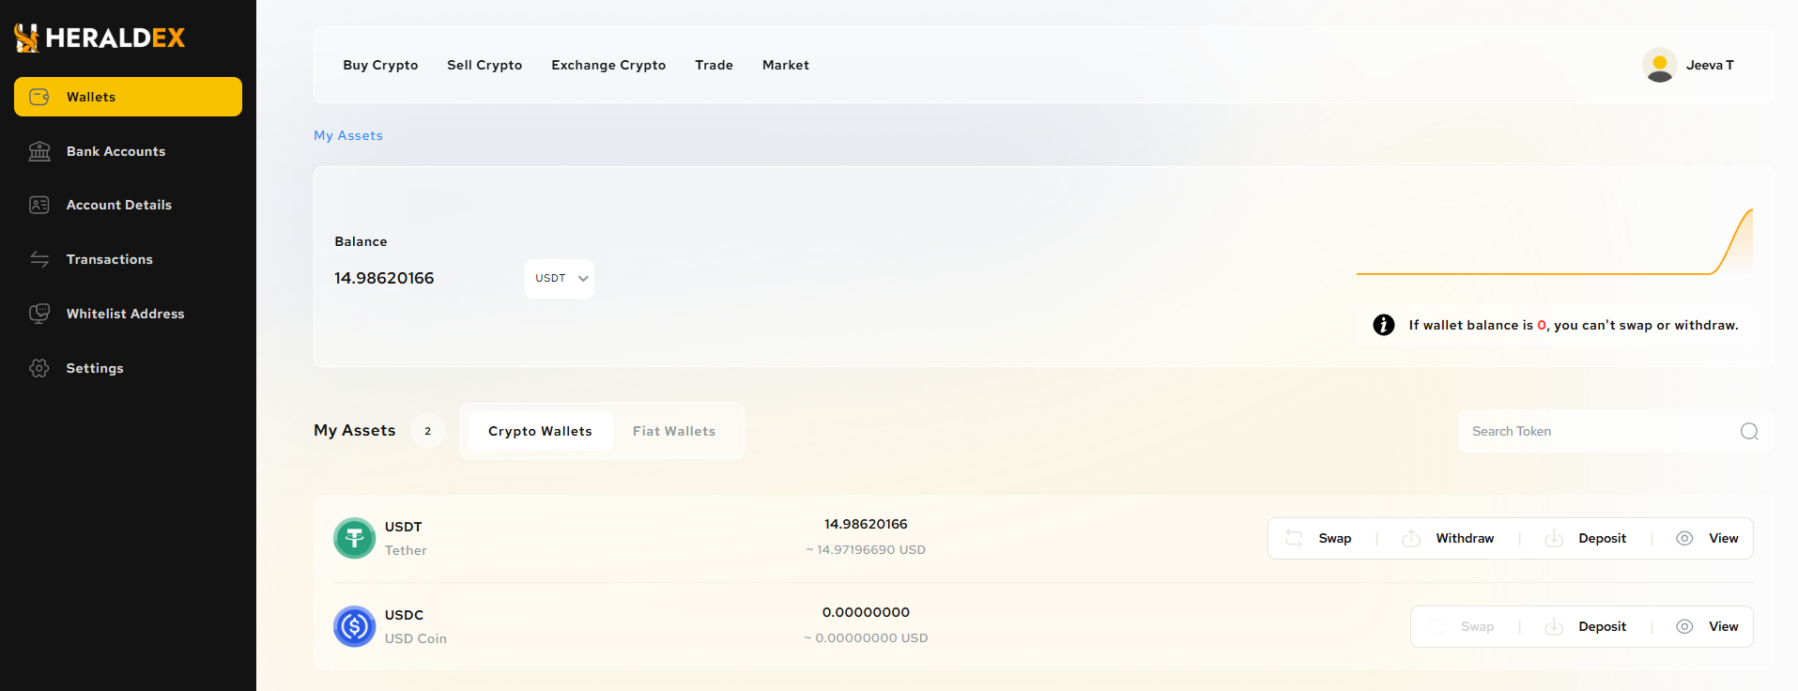Click the Tether USDT coin logo
The image size is (1798, 691).
click(x=355, y=538)
